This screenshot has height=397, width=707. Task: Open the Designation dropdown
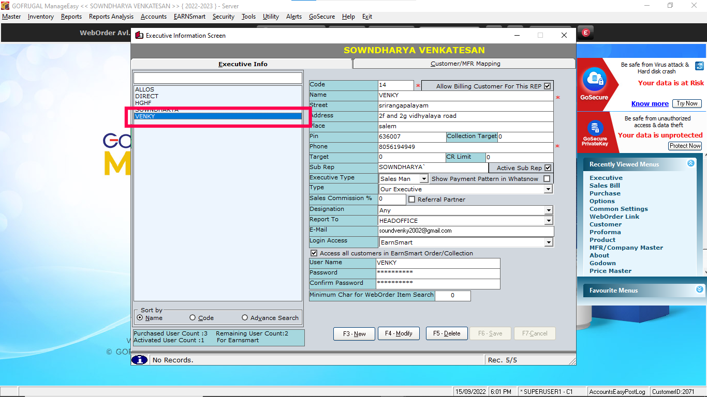coord(549,210)
